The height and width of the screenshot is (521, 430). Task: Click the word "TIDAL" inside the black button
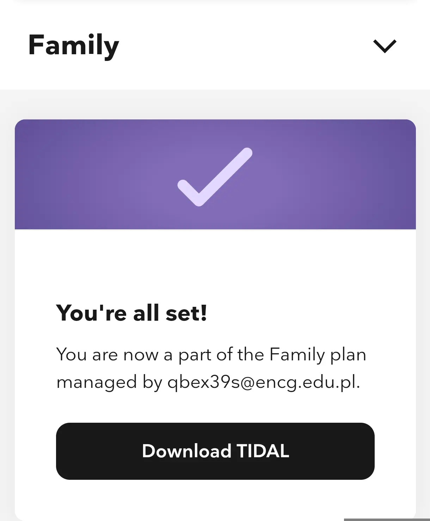pos(263,451)
